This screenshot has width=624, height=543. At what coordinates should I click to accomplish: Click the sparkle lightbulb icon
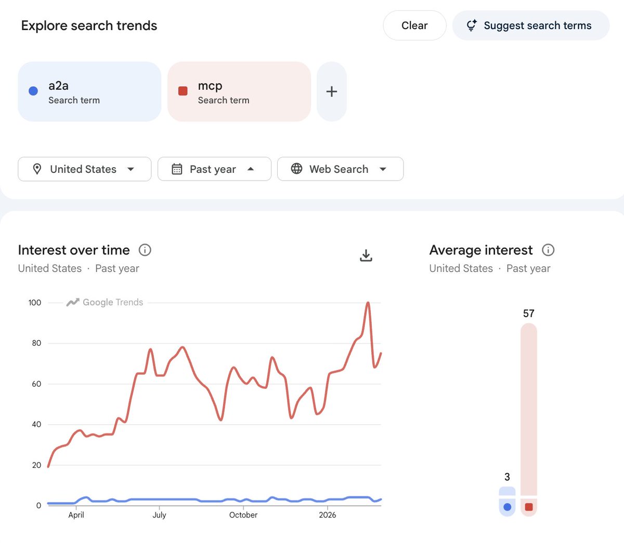(x=472, y=25)
